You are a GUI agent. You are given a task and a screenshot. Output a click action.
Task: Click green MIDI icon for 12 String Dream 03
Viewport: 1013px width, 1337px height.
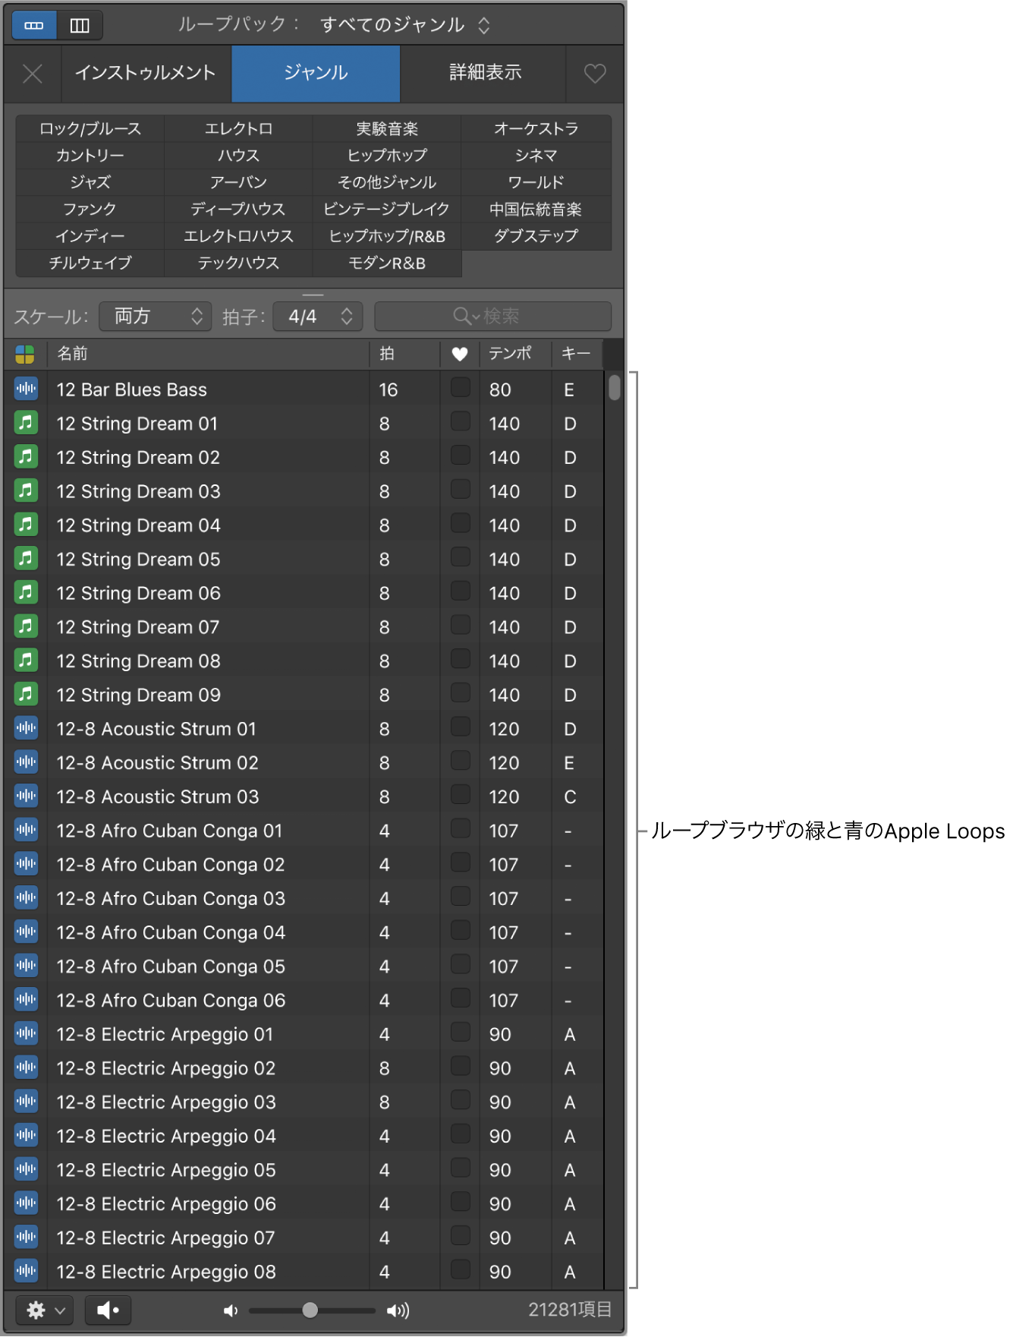[26, 490]
